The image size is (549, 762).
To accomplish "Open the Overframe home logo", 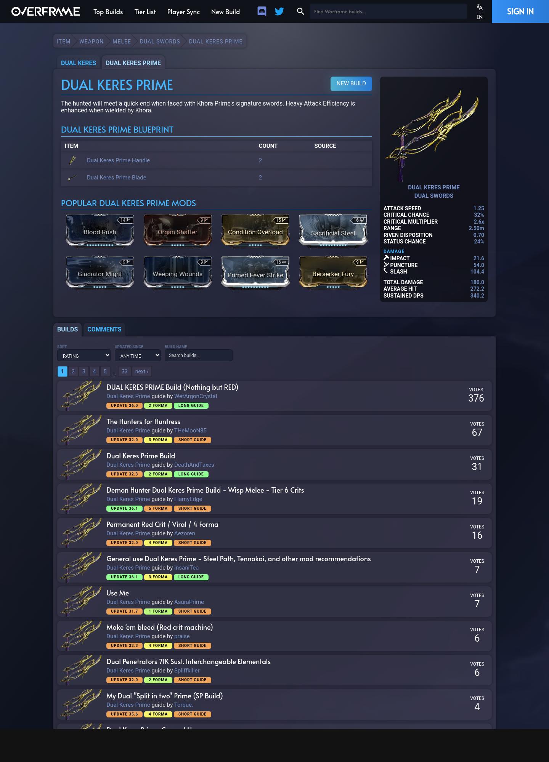I will pos(46,11).
